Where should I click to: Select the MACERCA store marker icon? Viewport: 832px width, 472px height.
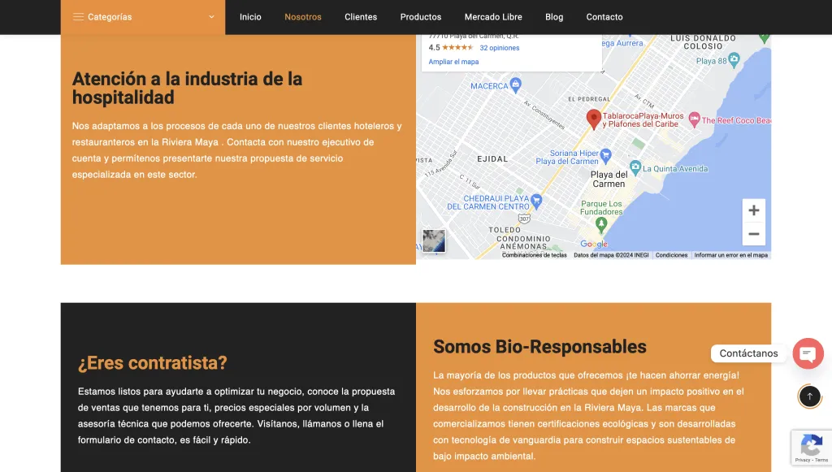[x=515, y=84]
